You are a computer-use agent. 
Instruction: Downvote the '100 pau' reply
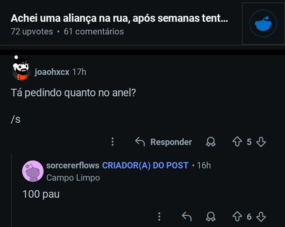click(x=261, y=217)
